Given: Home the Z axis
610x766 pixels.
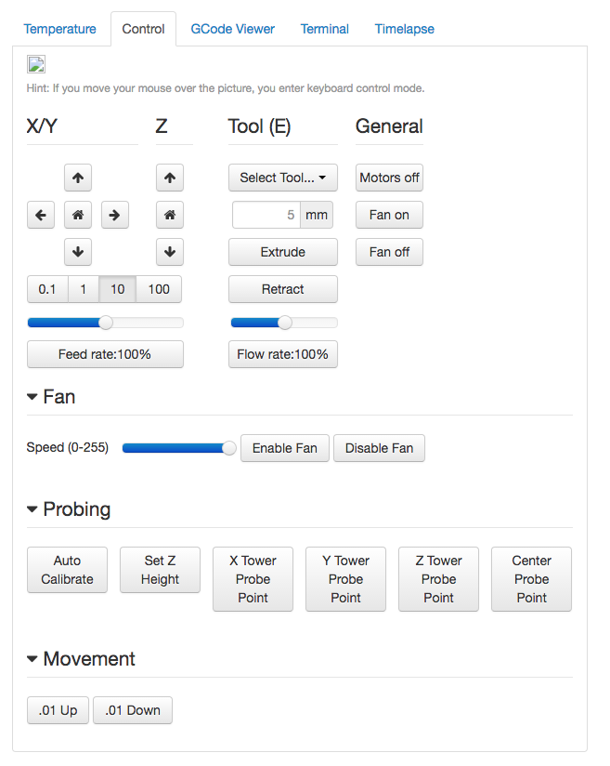Looking at the screenshot, I should [x=169, y=215].
